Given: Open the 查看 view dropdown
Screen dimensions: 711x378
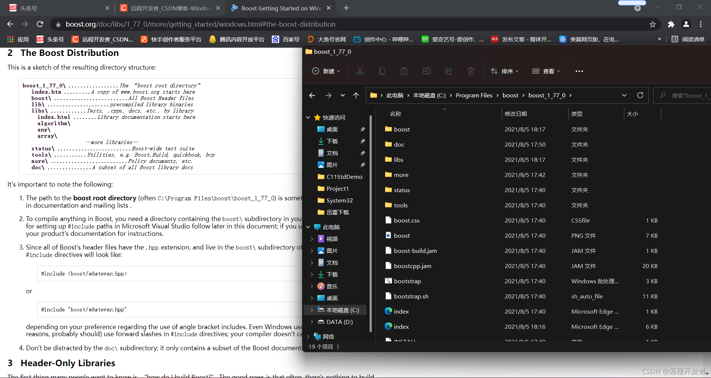Looking at the screenshot, I should [x=546, y=71].
